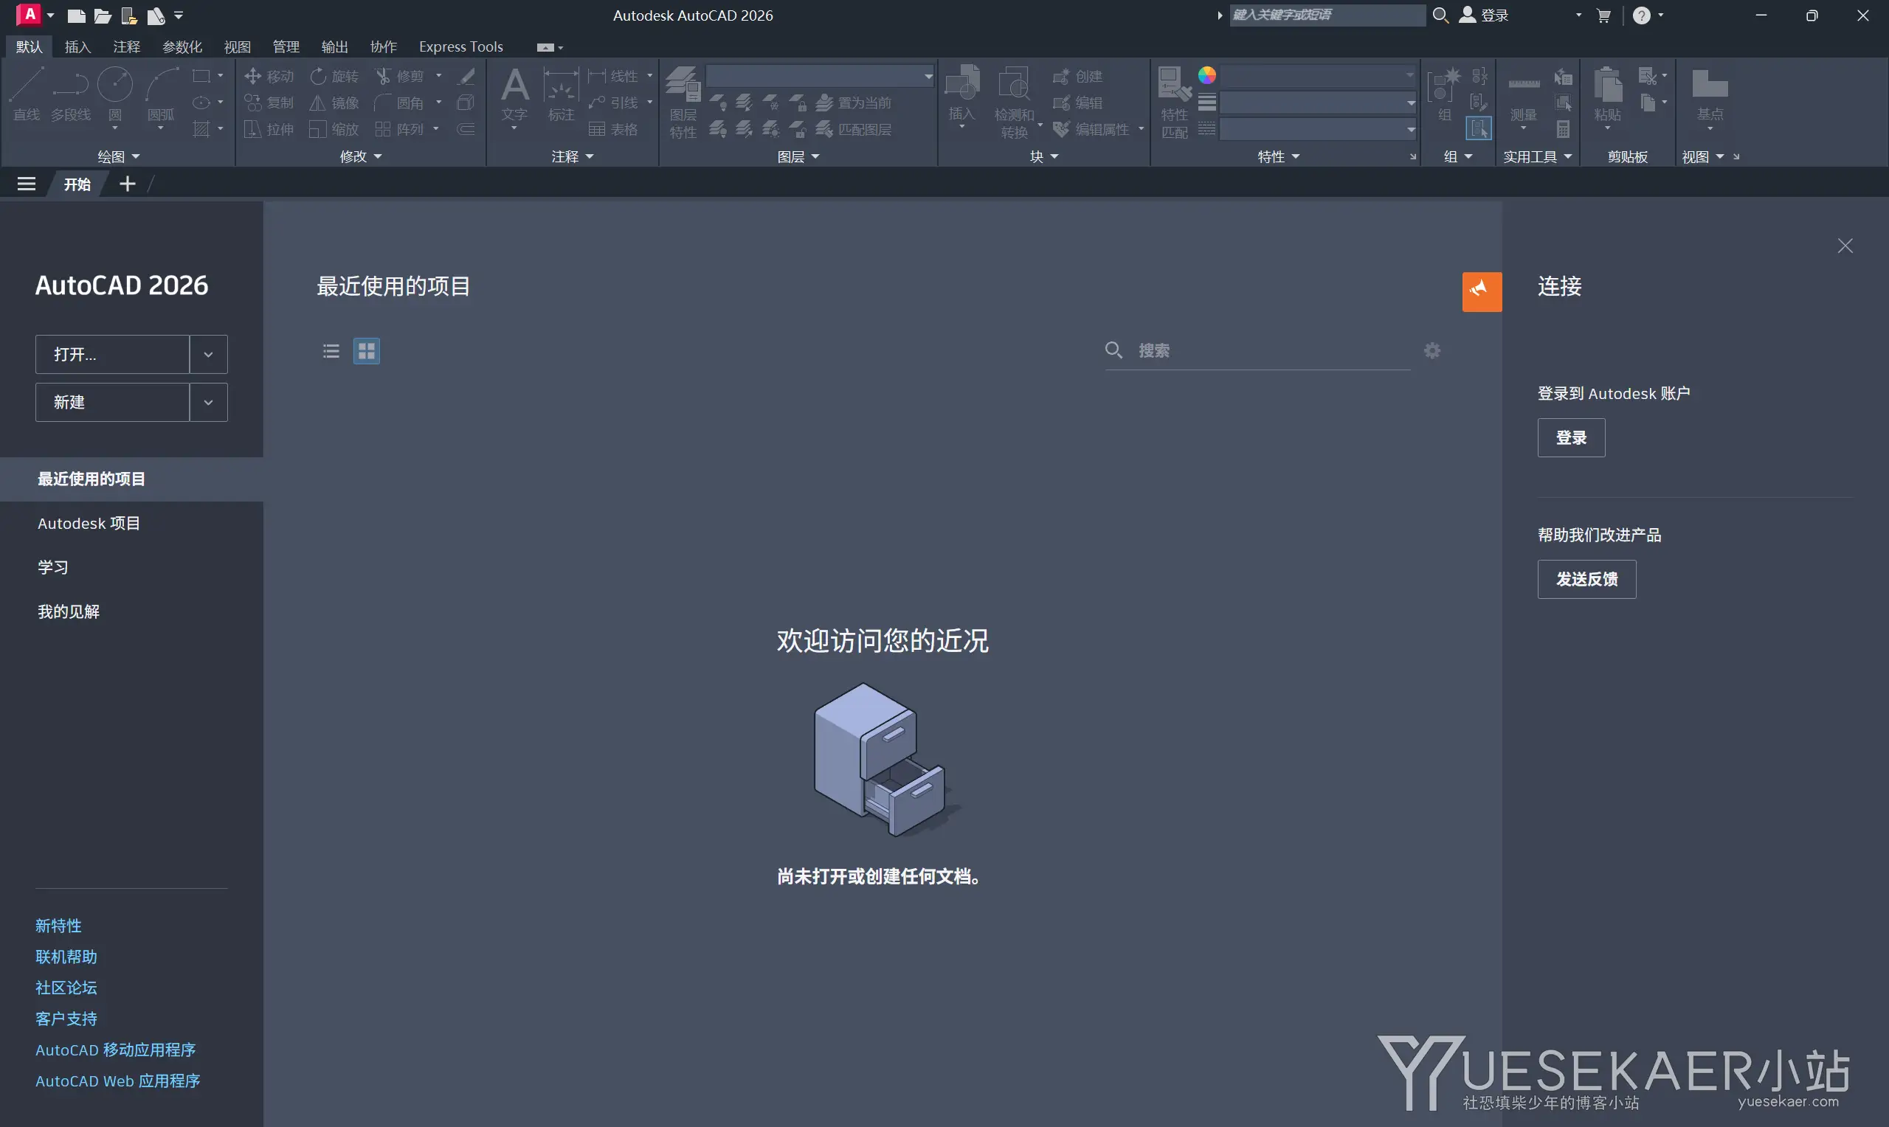Expand the 特性 (Properties) panel flyout
Screen dimensions: 1889x1127
click(x=1278, y=156)
